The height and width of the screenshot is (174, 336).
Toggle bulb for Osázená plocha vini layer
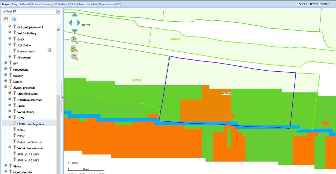click(x=14, y=26)
